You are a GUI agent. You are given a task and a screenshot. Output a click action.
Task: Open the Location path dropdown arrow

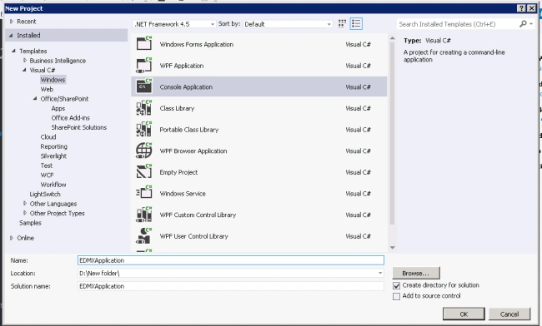[x=380, y=273]
